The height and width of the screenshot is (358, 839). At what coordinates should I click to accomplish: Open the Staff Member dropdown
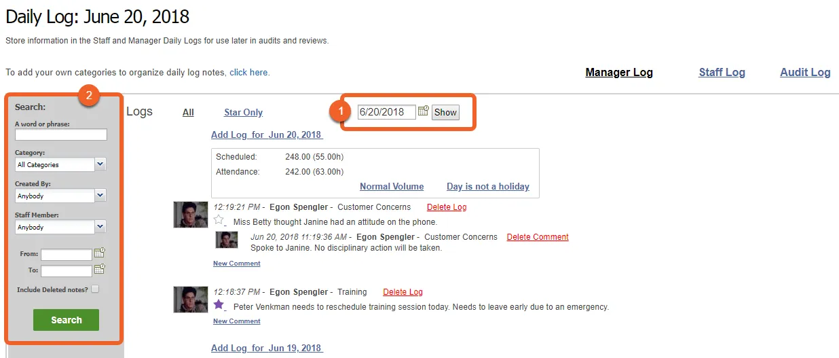(x=60, y=227)
